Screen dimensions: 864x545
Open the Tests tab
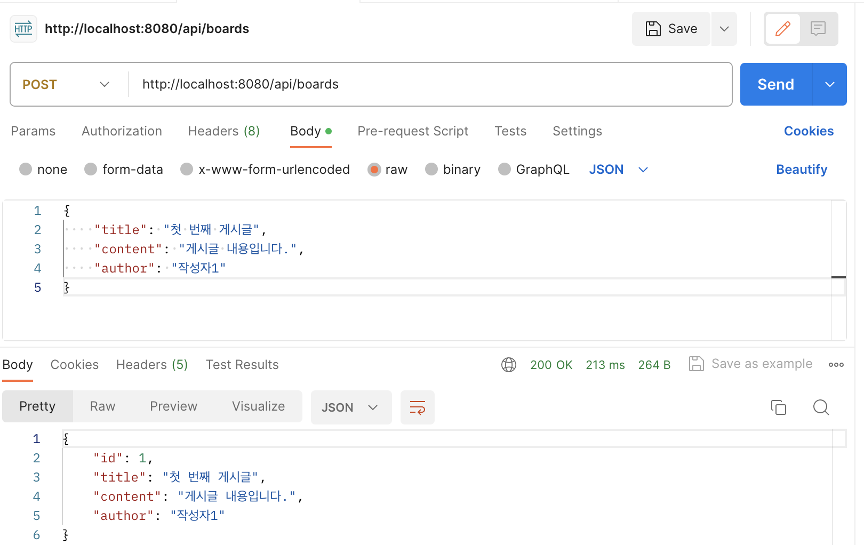point(510,131)
